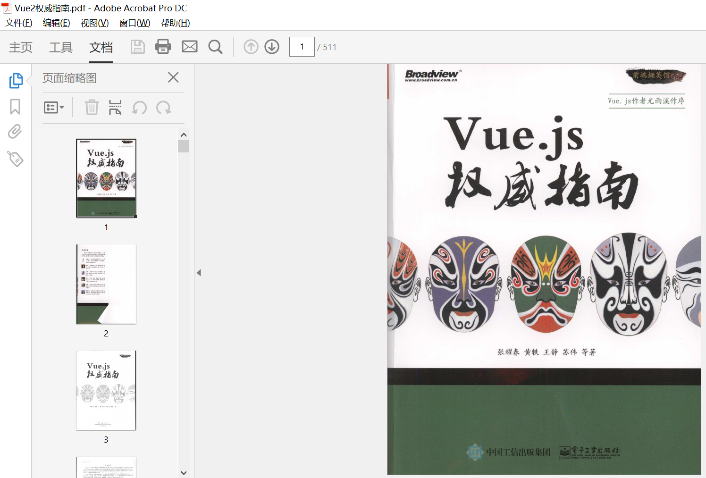
Task: Open the 文件(F) menu
Action: point(19,23)
